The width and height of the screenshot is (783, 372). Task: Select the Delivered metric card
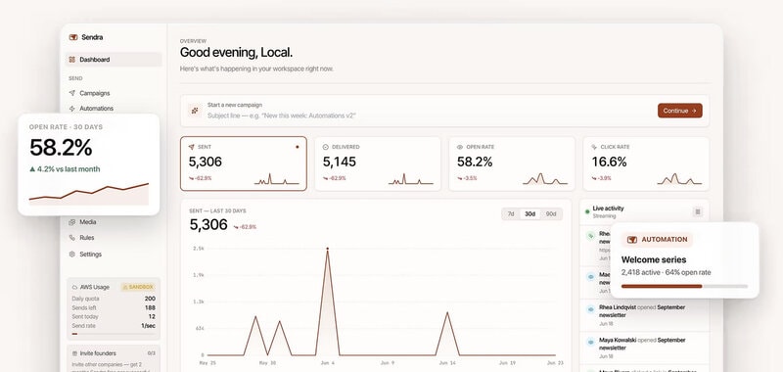pos(378,163)
